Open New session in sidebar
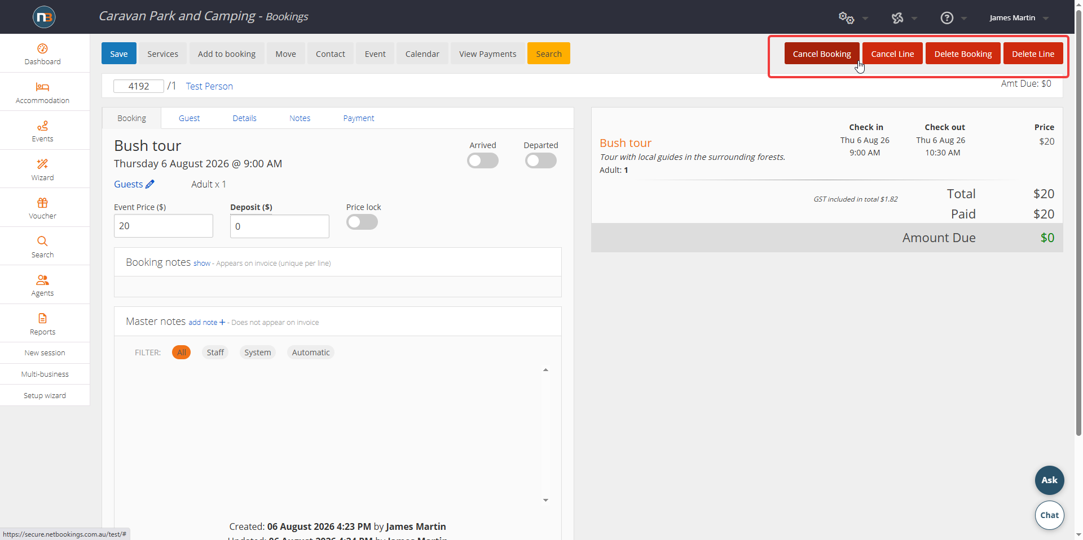Image resolution: width=1083 pixels, height=540 pixels. 45,353
